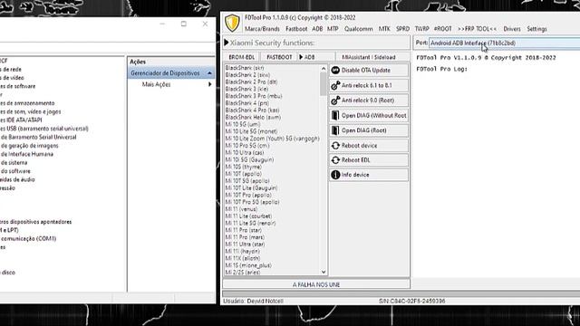Select BlackShark 2 Pro (dlt)

point(251,82)
